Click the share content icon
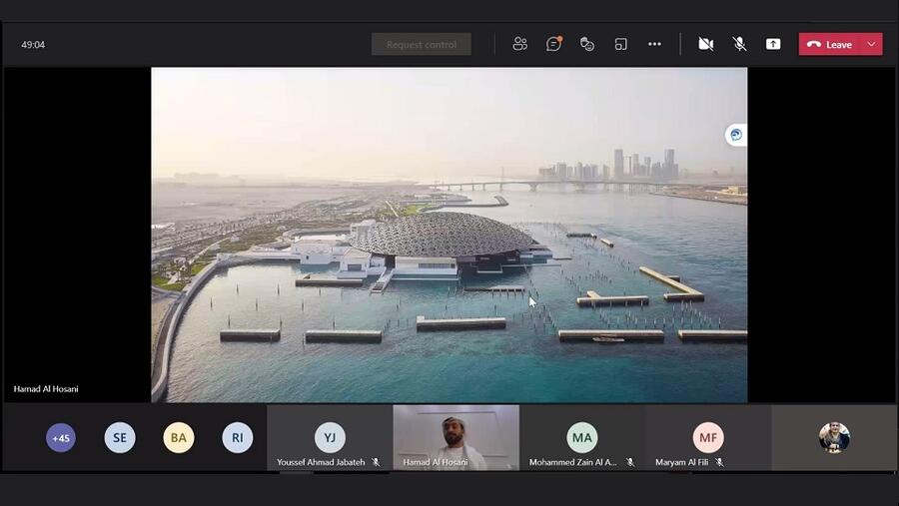Screen dimensions: 899x506 pyautogui.click(x=773, y=44)
